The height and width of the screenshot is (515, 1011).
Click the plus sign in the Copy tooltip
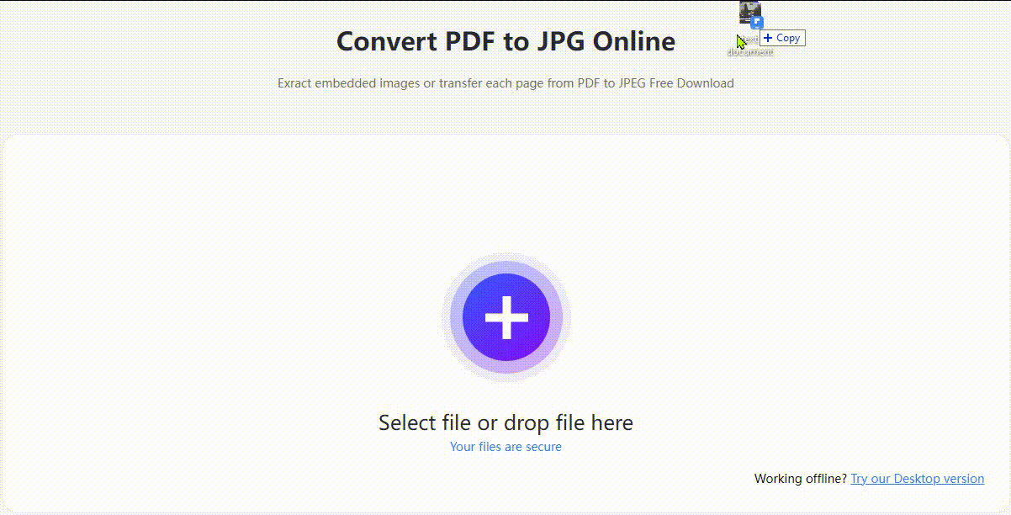point(767,38)
